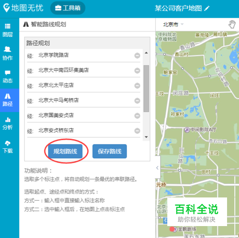This screenshot has height=238, width=239.
Task: Click the waypoint list scrollbar thumb
Action: pos(146,89)
